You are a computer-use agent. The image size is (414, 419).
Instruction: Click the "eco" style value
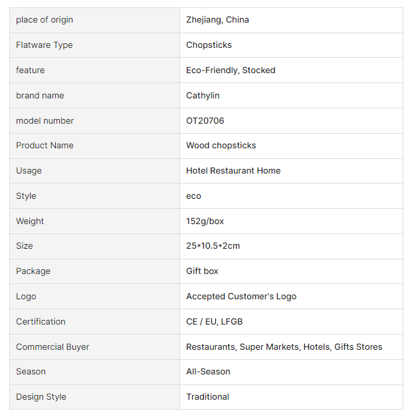[x=193, y=196]
